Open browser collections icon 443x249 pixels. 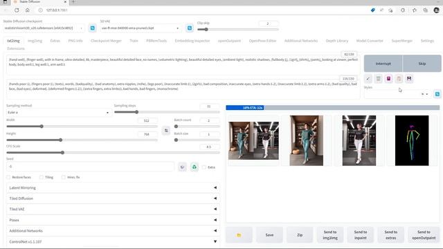click(x=426, y=10)
